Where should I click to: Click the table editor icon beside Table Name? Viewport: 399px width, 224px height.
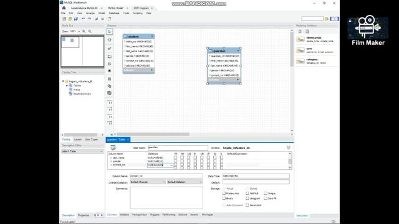(113, 147)
